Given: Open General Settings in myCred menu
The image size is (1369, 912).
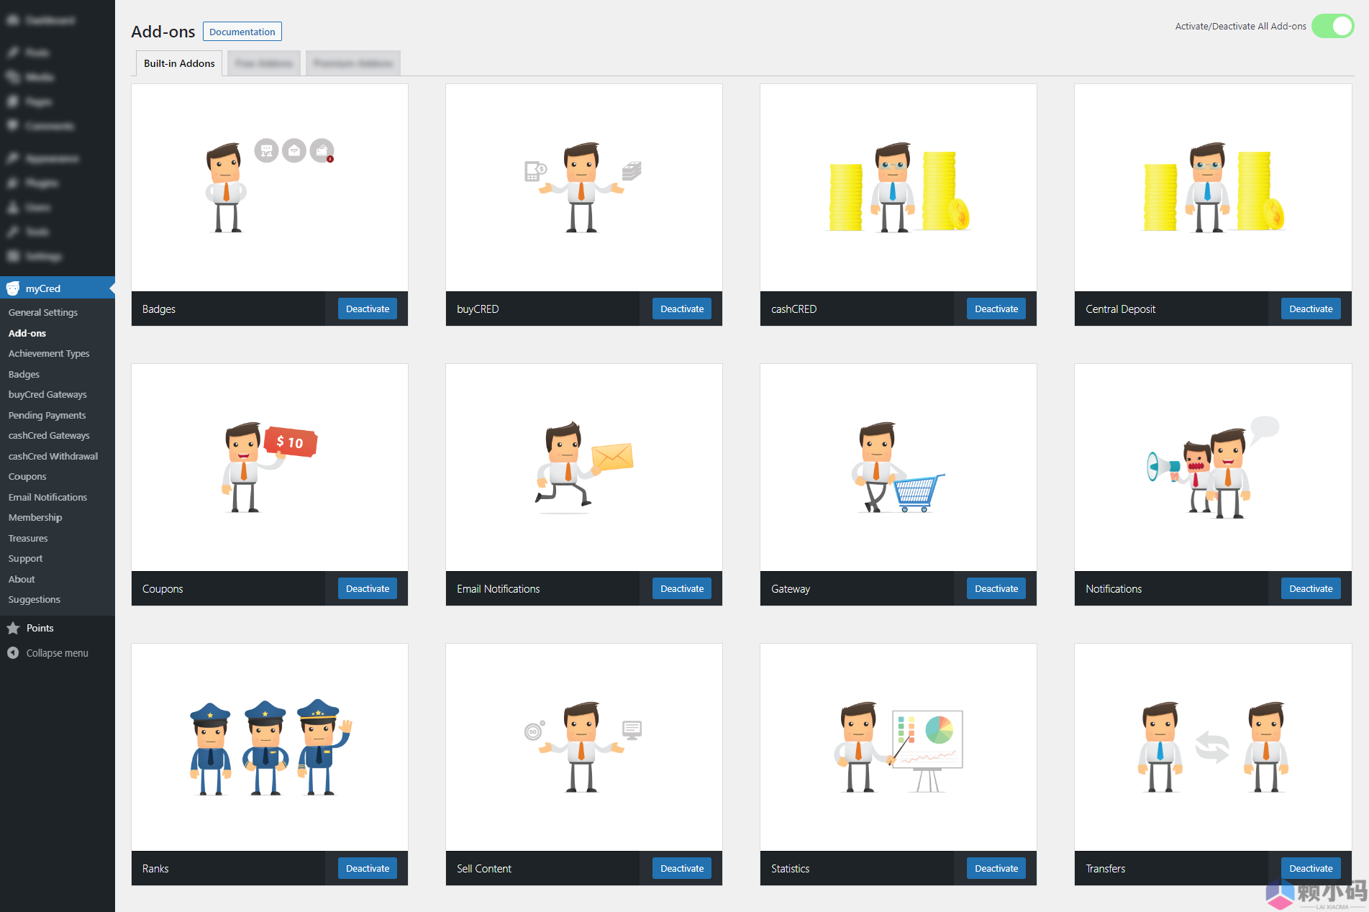Looking at the screenshot, I should (43, 312).
